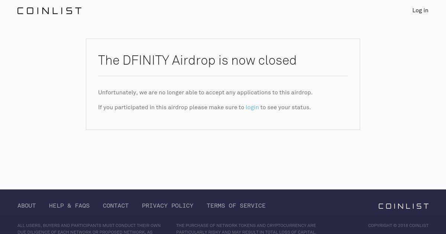Click the 'PARTICULARLY RISKY AND MAY RESULT' line
Viewport: 446px width, 234px height.
point(246,232)
